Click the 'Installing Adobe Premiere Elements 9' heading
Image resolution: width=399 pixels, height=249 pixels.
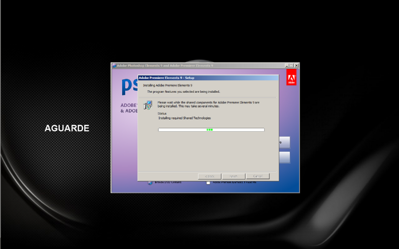(168, 85)
